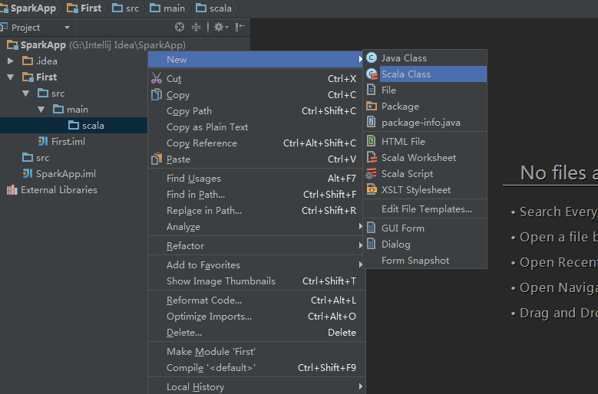The width and height of the screenshot is (598, 394).
Task: Open the New submenu arrow
Action: click(x=360, y=59)
